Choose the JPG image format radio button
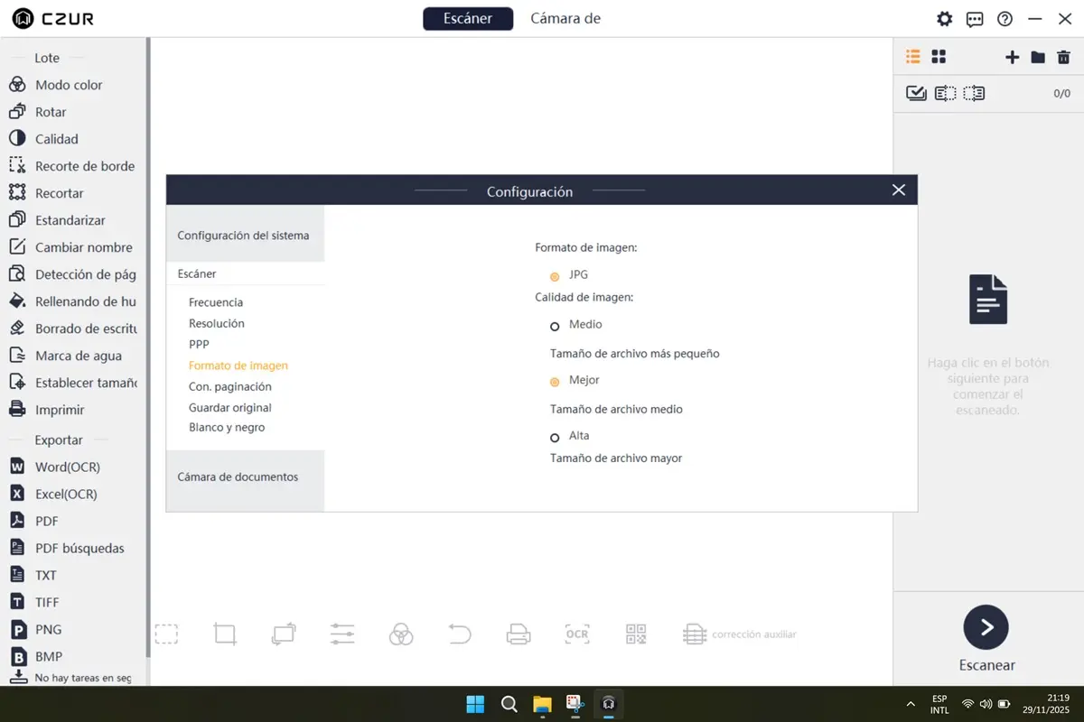 pyautogui.click(x=555, y=276)
